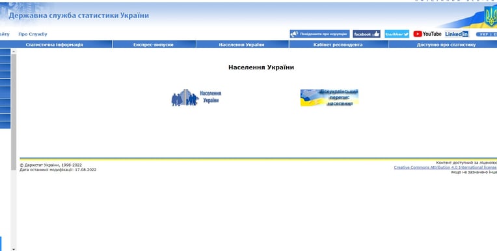497x251 pixels.
Task: Click the left sidebar vertical scrollbar thumb
Action: (x=13, y=112)
